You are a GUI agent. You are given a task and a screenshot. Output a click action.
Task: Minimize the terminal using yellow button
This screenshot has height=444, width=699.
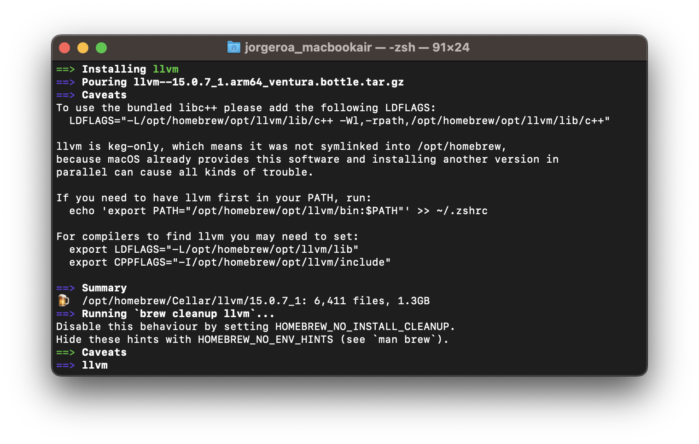tap(83, 48)
